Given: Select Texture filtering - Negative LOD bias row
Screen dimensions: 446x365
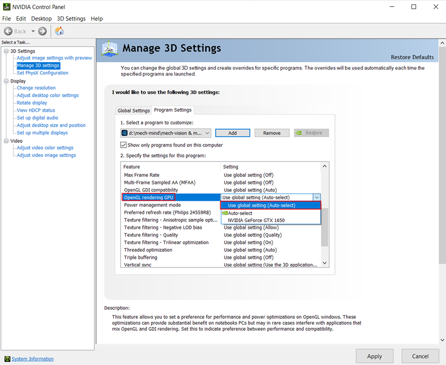Looking at the screenshot, I should (221, 227).
